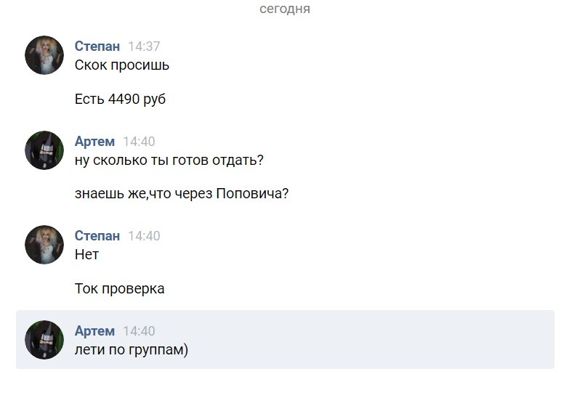Click the 'Ток проверка' message
This screenshot has height=406, width=569.
point(119,289)
